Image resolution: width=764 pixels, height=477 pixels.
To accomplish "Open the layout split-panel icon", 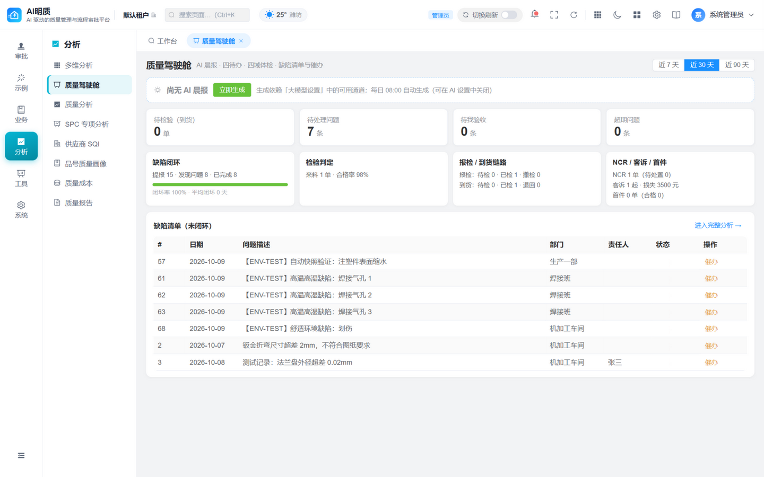I will (x=676, y=15).
